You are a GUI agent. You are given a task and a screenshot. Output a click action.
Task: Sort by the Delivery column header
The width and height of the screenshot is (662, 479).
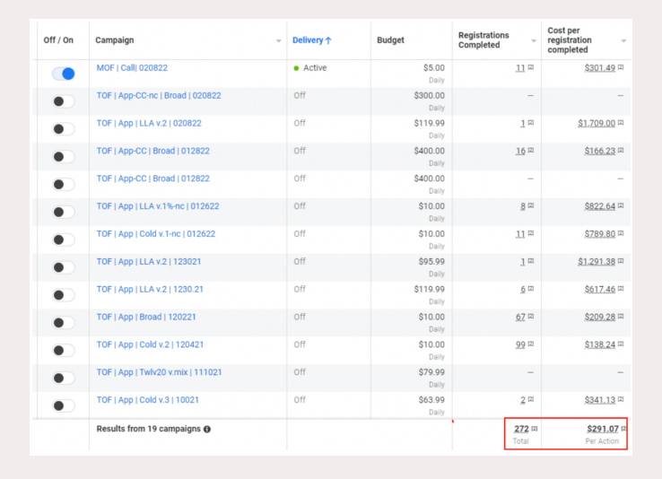tap(311, 40)
